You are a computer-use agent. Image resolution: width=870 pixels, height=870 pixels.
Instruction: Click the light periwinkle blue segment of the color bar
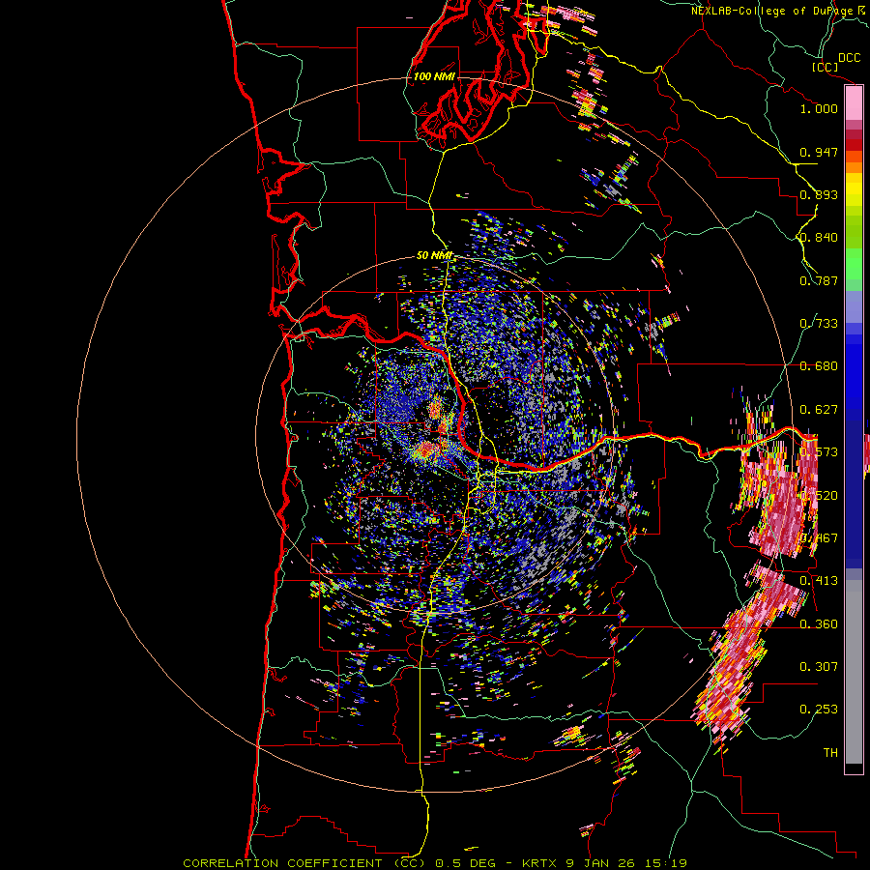(x=854, y=306)
